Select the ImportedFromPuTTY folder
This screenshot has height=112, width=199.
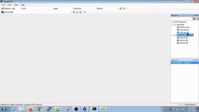(185, 35)
